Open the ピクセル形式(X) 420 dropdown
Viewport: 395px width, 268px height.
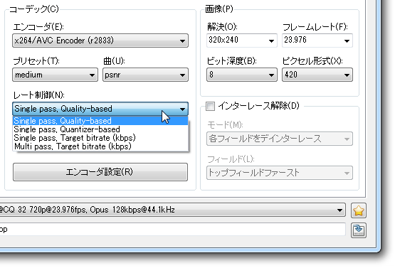point(317,75)
